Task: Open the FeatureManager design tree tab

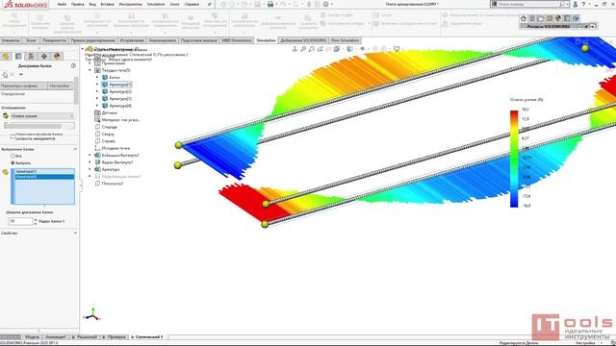Action: (x=6, y=57)
